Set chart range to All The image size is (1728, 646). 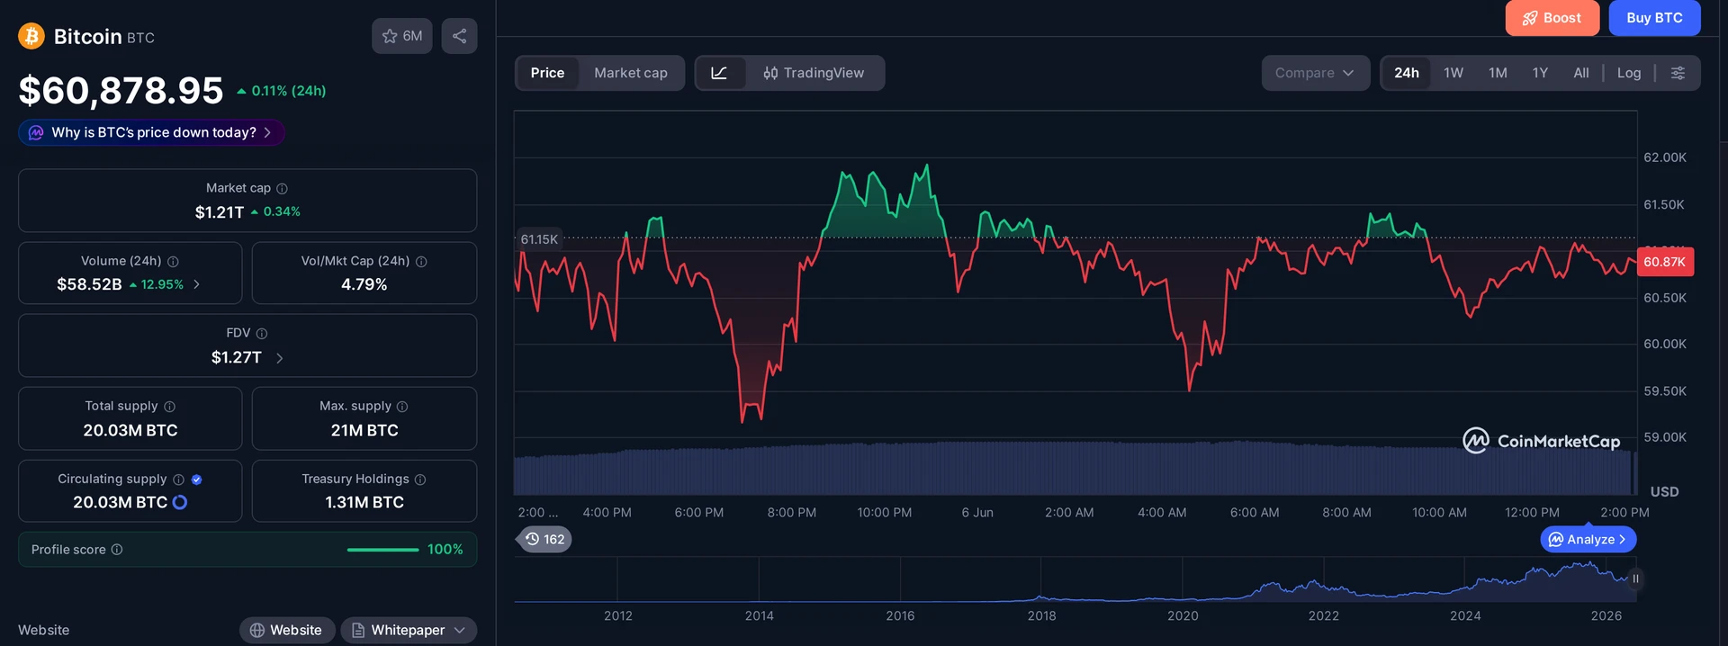(x=1581, y=73)
